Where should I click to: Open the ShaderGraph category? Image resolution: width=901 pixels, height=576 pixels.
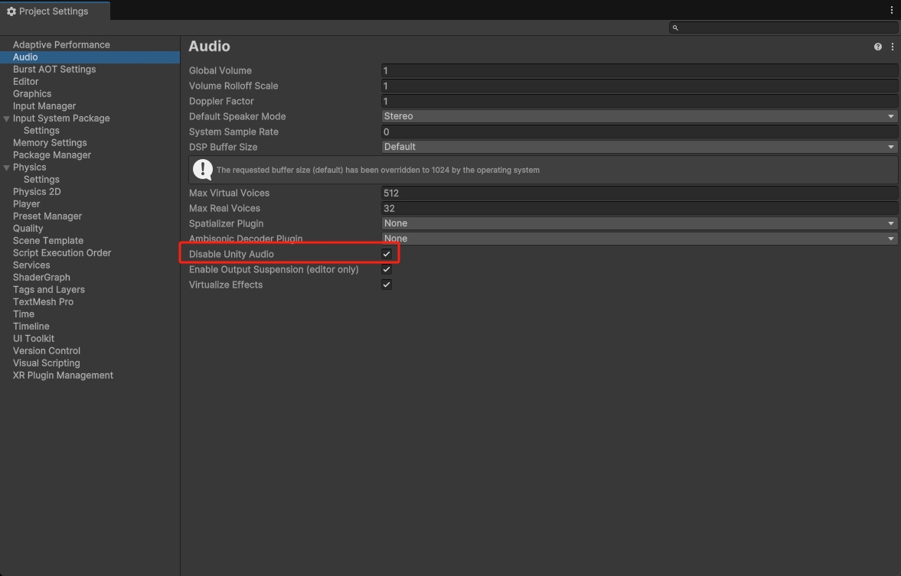click(41, 278)
